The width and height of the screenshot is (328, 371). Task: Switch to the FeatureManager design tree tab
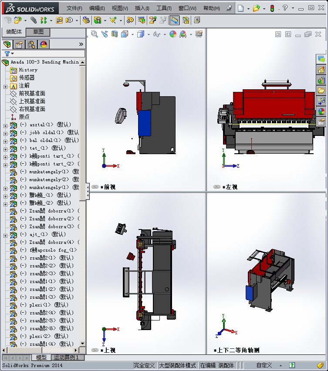click(x=7, y=44)
